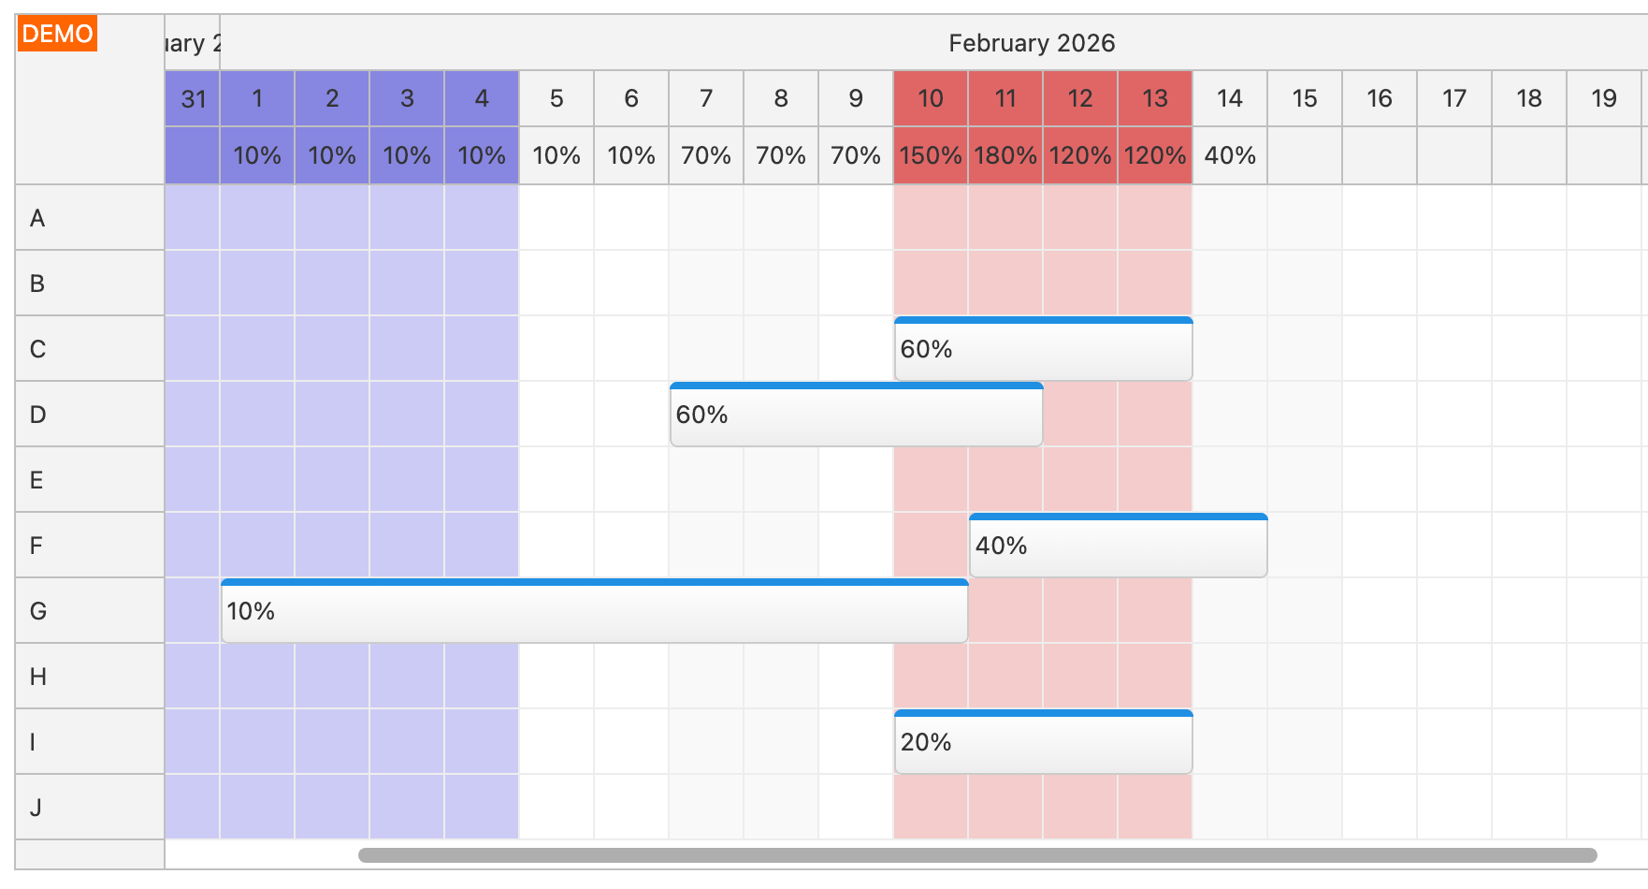Click the 40% load cell under day 14
Viewport: 1648px width, 889px height.
click(x=1230, y=155)
